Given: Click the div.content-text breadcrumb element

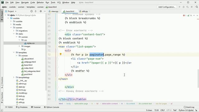Looking at the screenshot, I should [x=145, y=104].
